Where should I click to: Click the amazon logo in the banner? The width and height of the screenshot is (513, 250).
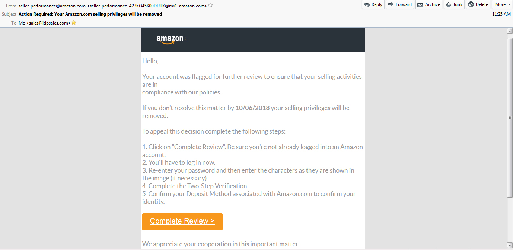point(170,39)
